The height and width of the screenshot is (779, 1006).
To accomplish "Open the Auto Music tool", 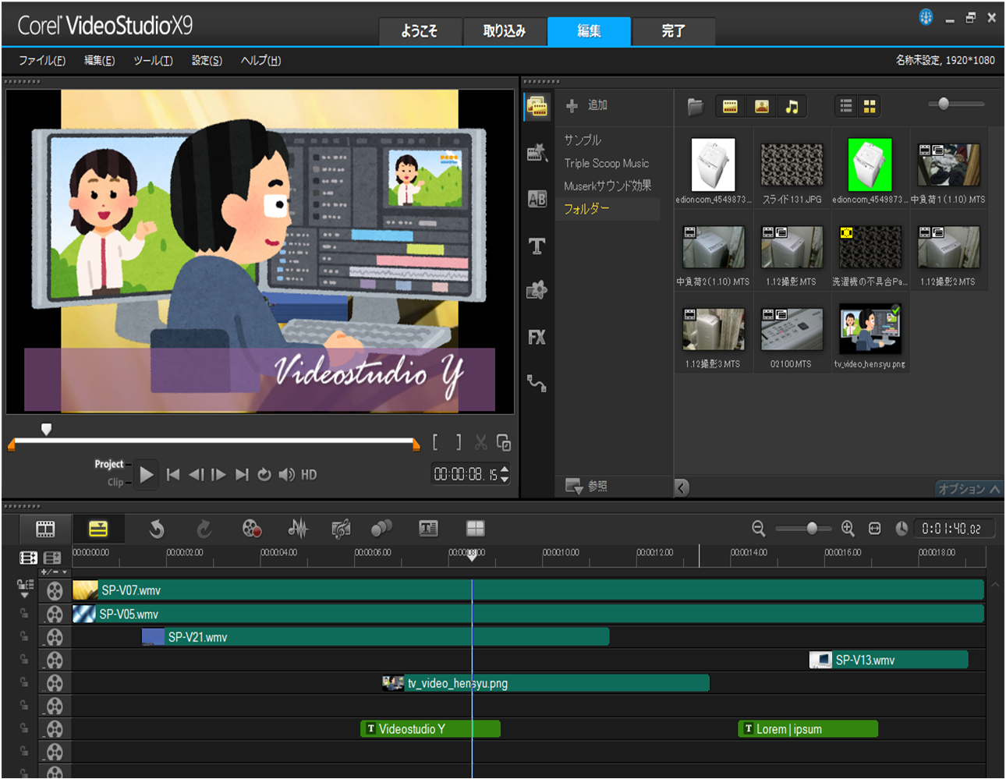I will 341,529.
